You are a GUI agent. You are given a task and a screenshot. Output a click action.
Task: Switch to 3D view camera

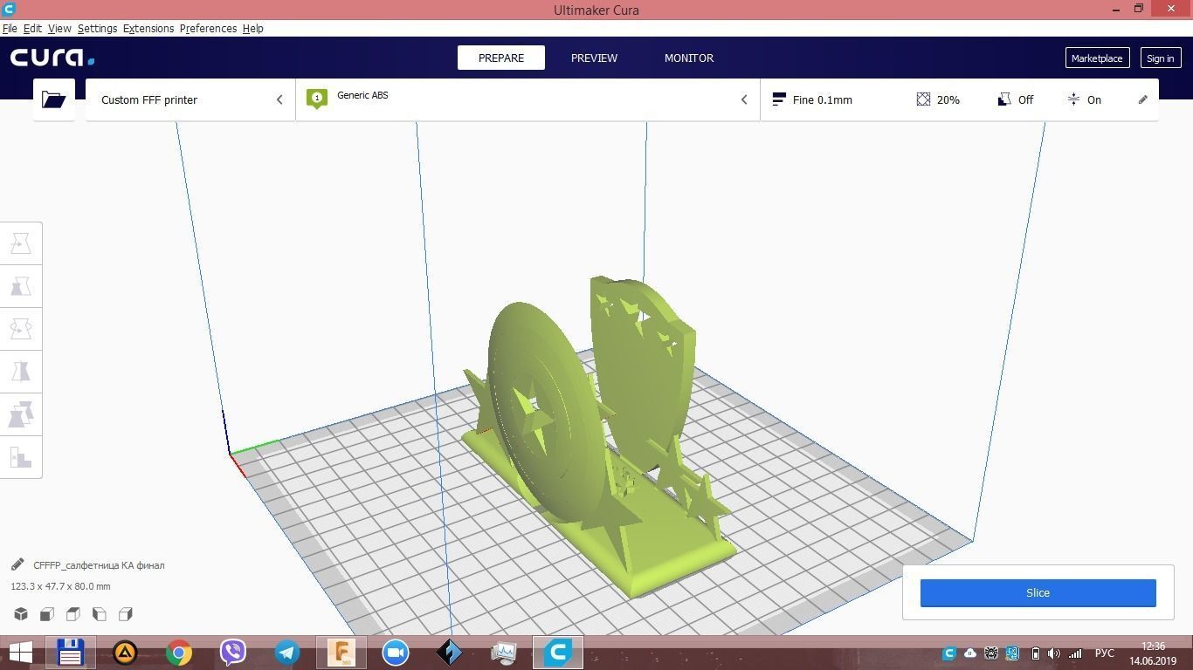point(21,614)
